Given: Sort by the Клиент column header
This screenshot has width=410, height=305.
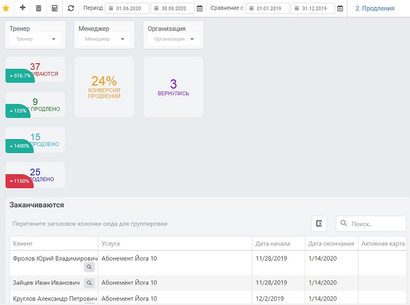Looking at the screenshot, I should (54, 244).
